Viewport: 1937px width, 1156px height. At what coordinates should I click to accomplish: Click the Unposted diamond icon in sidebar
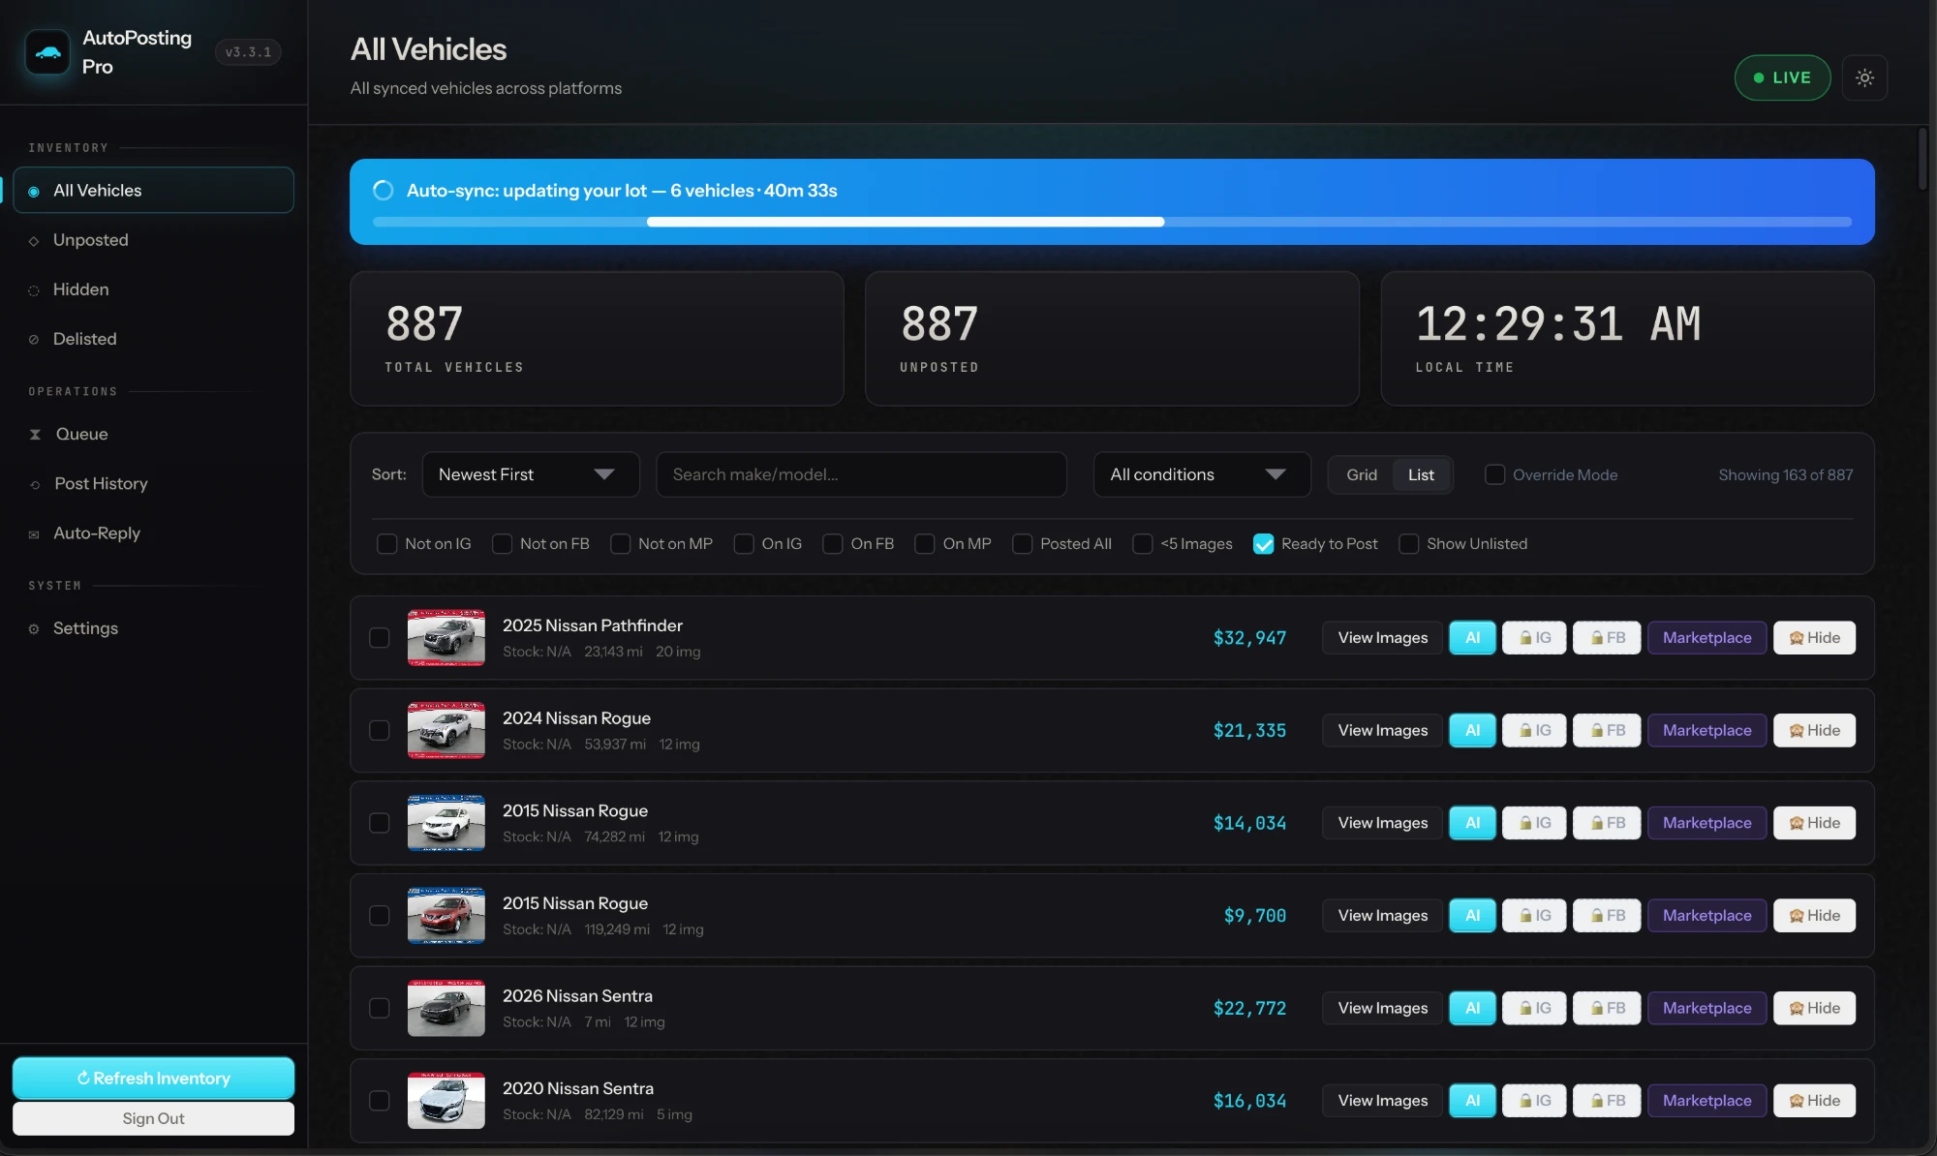pos(34,241)
